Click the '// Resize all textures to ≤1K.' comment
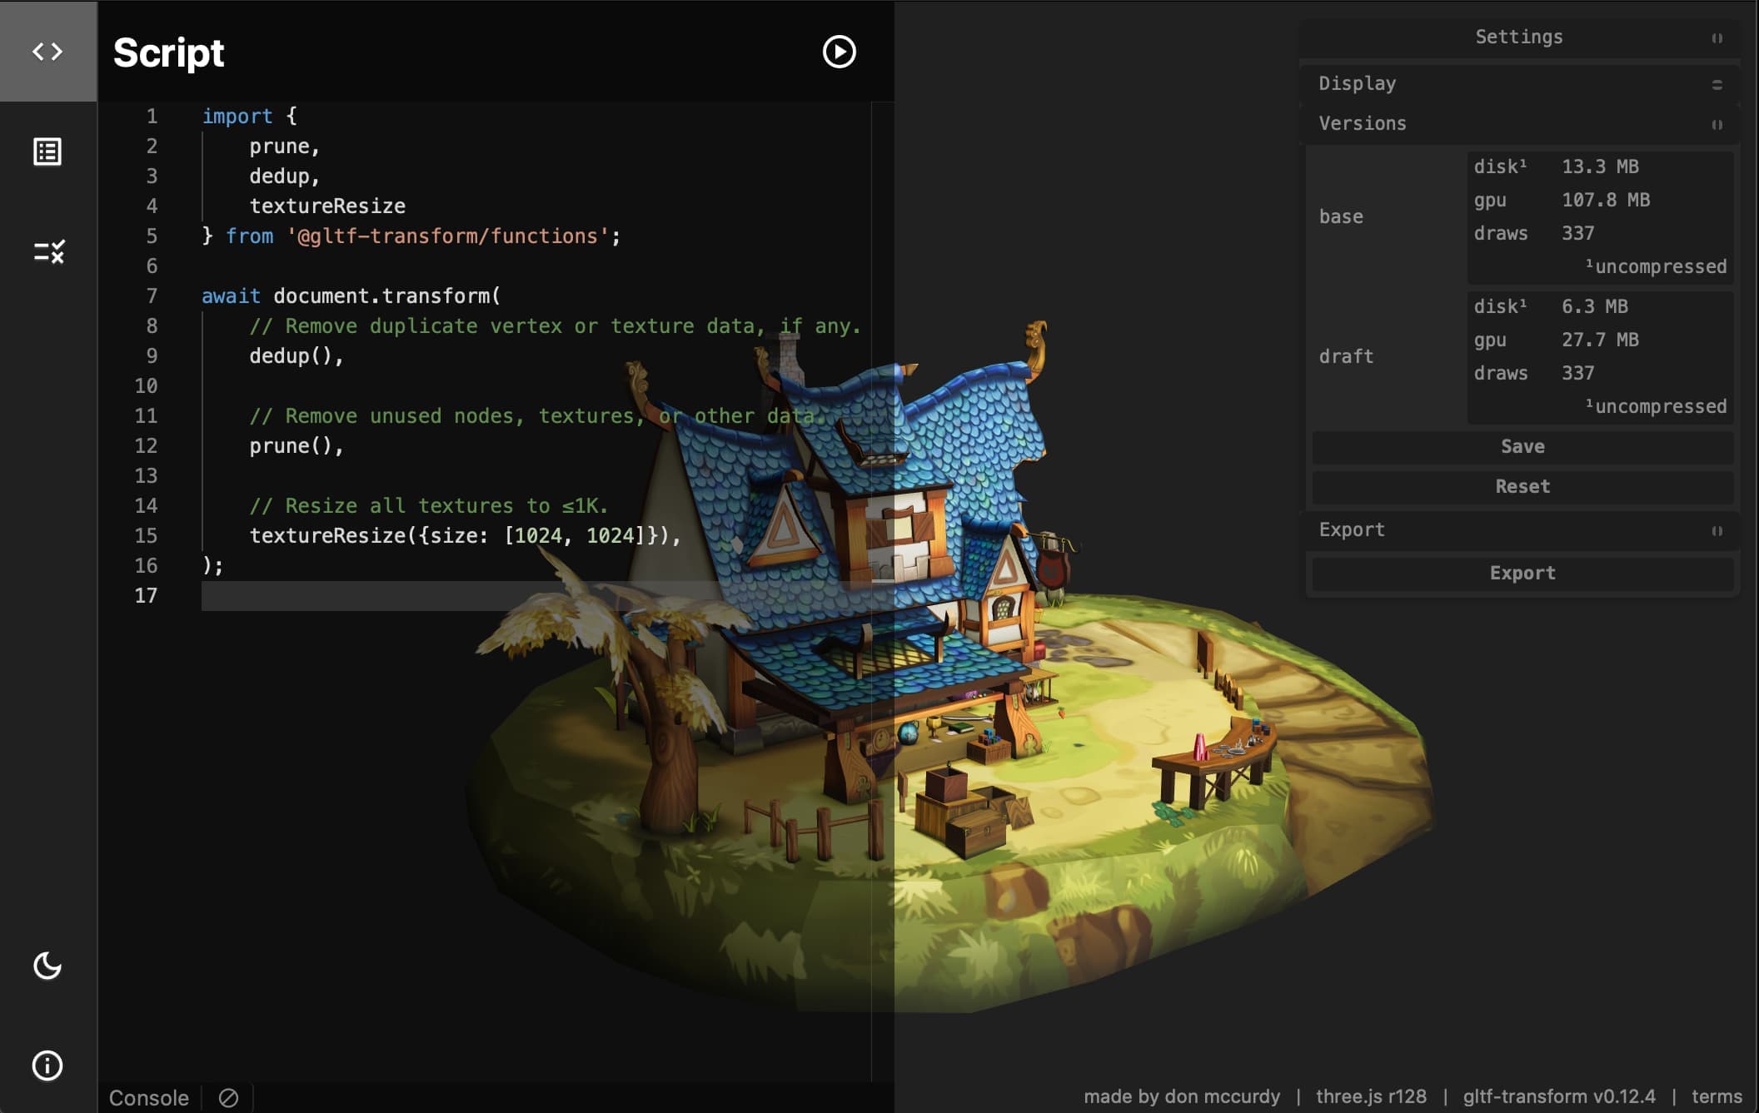The image size is (1759, 1113). (429, 506)
